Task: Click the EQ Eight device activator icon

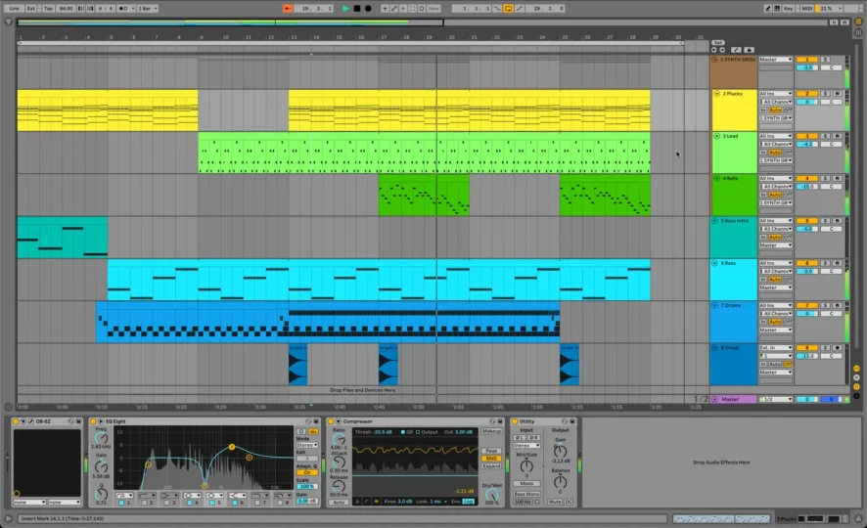Action: tap(93, 421)
